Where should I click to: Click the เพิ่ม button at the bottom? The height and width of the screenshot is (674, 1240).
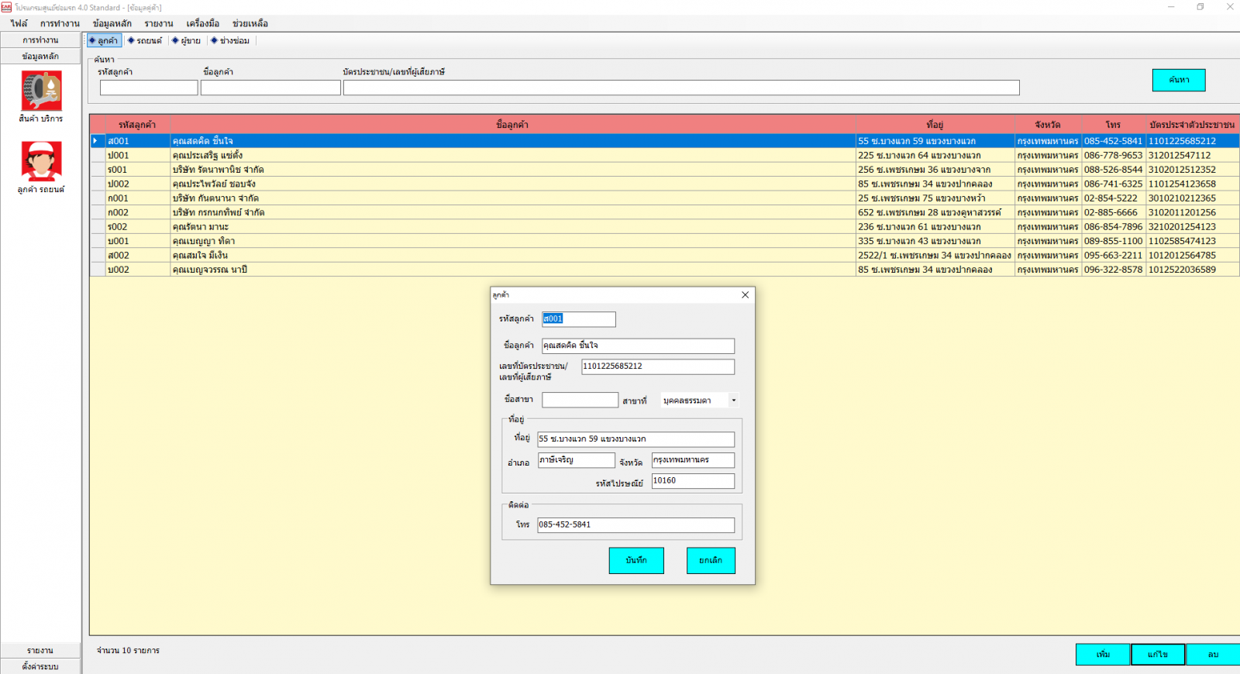[x=1103, y=655]
